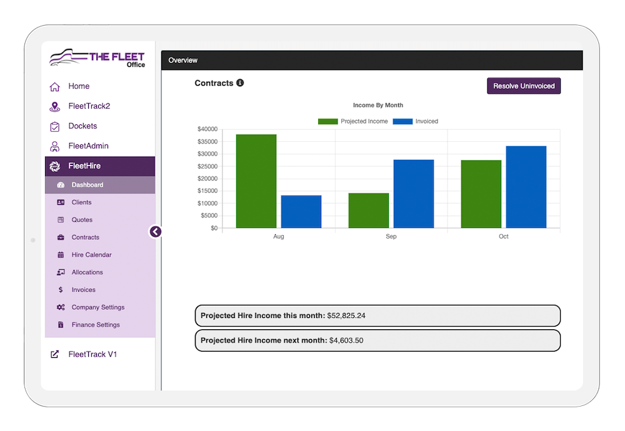This screenshot has height=431, width=625.
Task: Click the Overview header text
Action: tap(183, 61)
